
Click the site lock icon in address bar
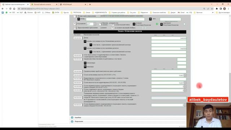tap(19, 9)
